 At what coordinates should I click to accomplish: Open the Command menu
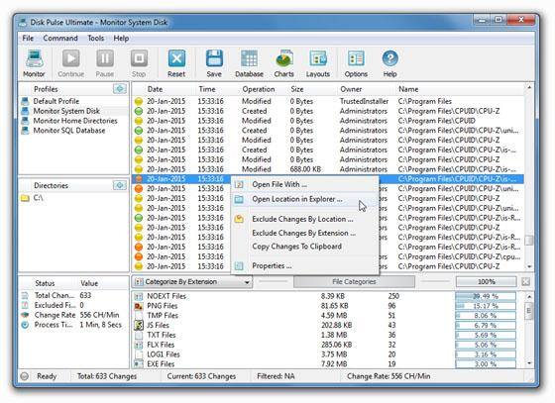click(60, 39)
